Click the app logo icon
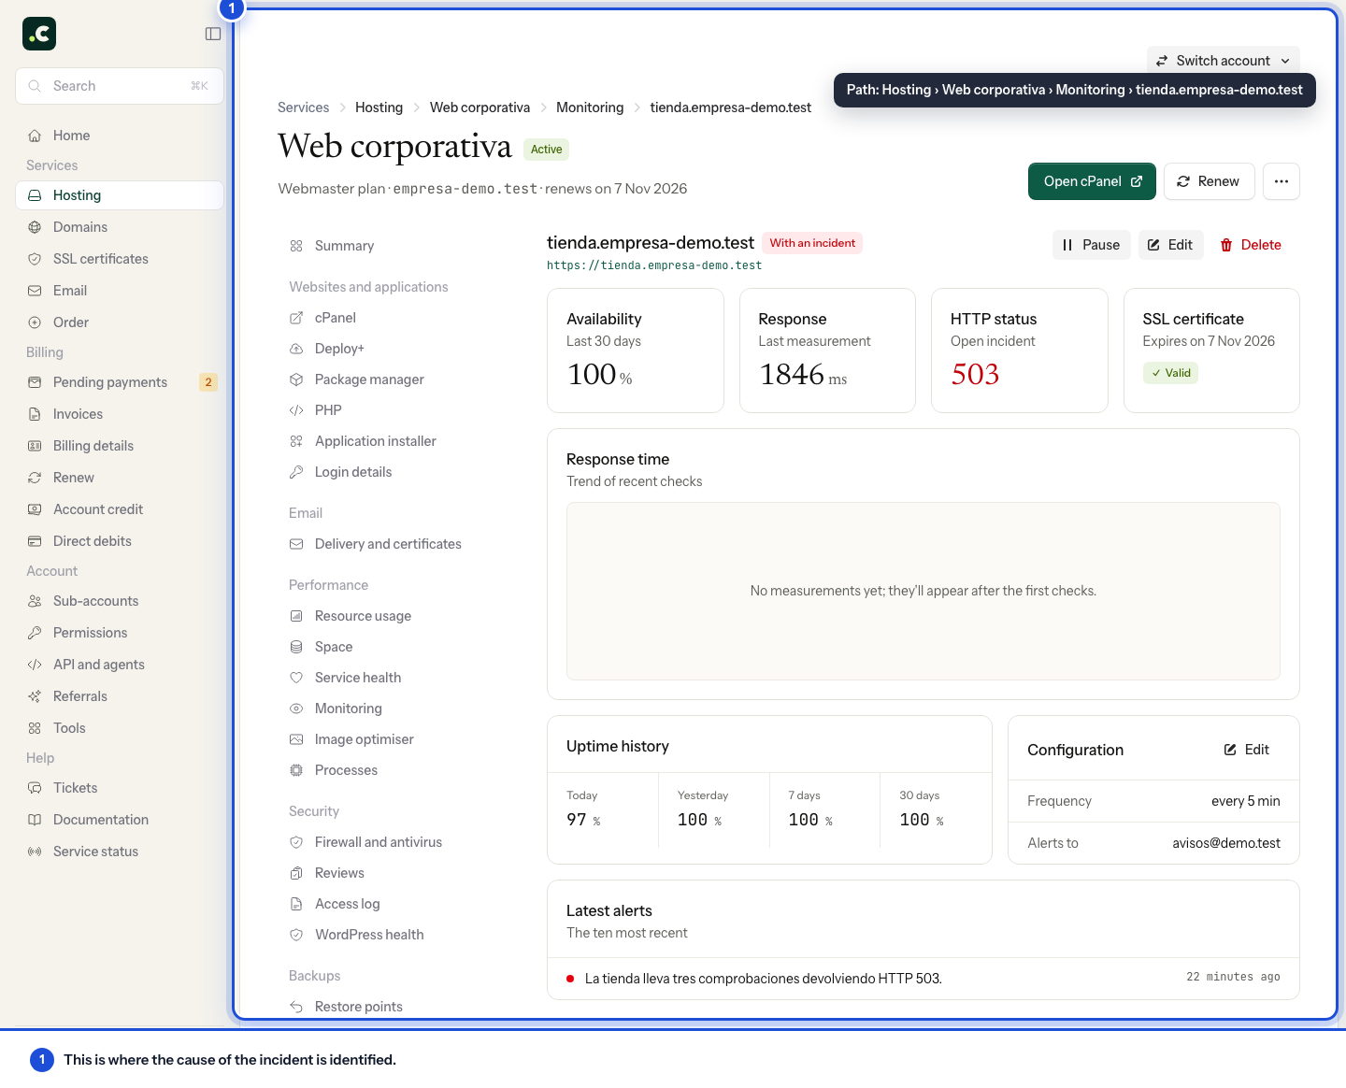The image size is (1346, 1088). click(39, 34)
